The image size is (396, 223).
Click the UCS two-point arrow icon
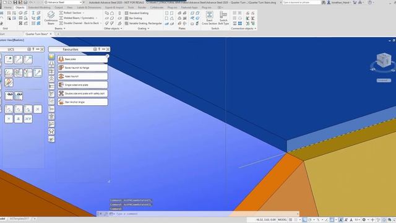tap(18, 59)
